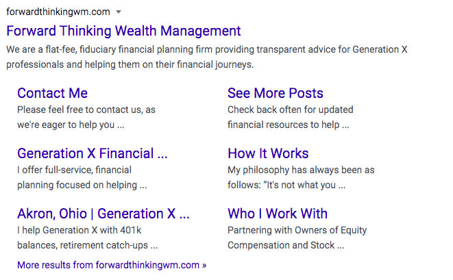Click the Forward Thinking Wealth Management title
The height and width of the screenshot is (280, 453).
123,31
